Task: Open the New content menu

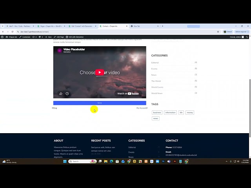Action: tap(48, 37)
